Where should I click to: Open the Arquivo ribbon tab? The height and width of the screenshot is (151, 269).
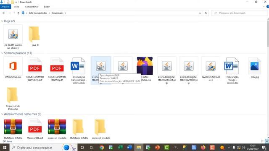(5, 7)
